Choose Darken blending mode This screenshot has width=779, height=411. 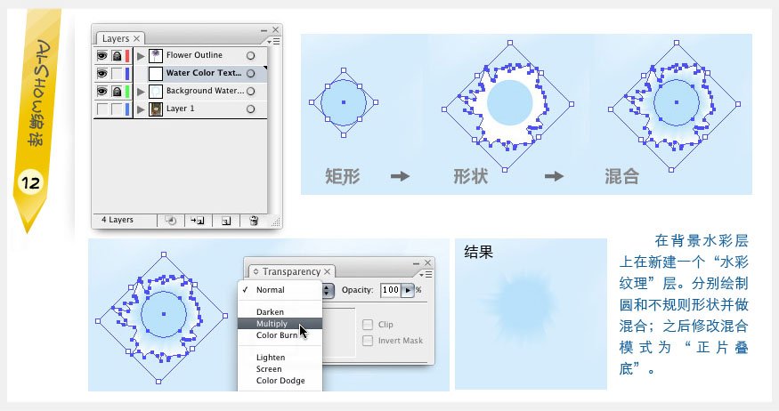click(x=280, y=311)
